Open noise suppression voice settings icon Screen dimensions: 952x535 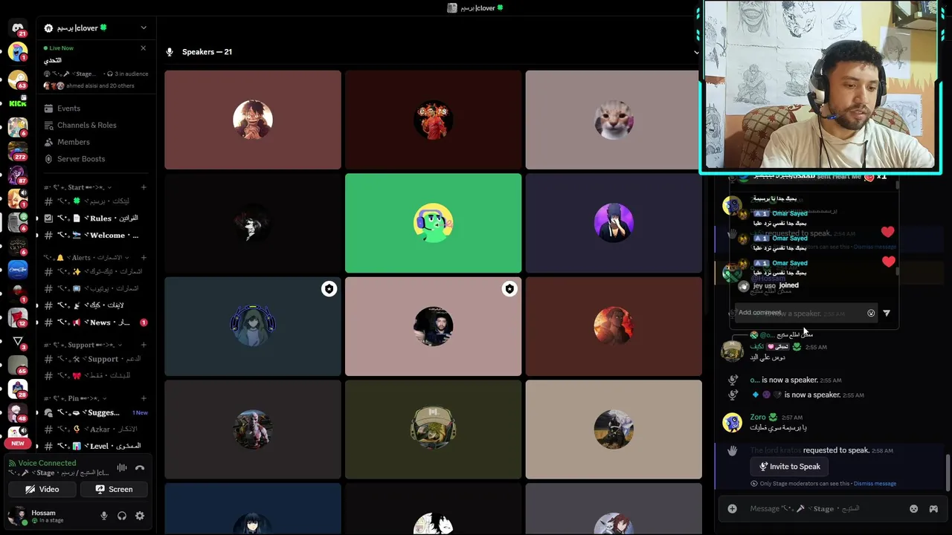click(122, 468)
